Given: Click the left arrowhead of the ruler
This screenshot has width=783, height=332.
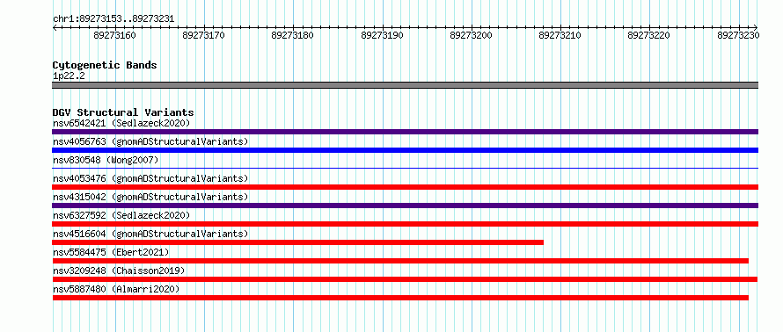Looking at the screenshot, I should [x=55, y=27].
